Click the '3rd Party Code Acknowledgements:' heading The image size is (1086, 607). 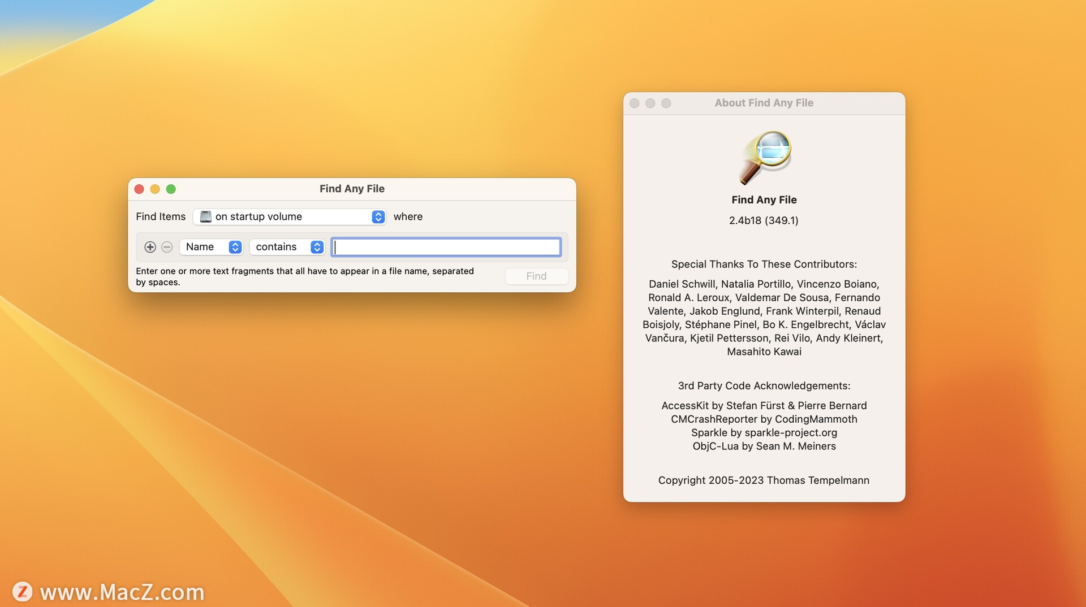pyautogui.click(x=764, y=385)
